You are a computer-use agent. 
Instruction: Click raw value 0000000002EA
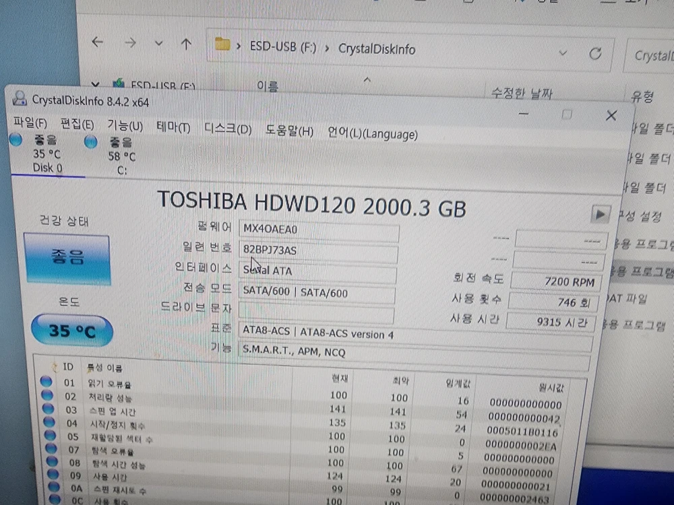520,445
